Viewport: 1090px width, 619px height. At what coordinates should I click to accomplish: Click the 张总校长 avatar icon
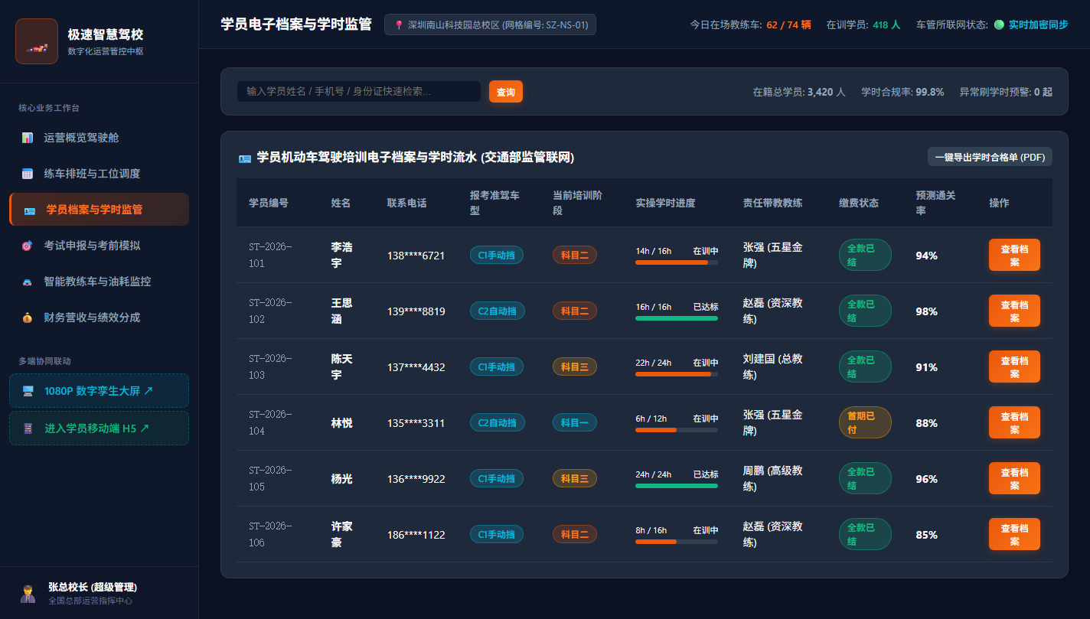(x=28, y=593)
